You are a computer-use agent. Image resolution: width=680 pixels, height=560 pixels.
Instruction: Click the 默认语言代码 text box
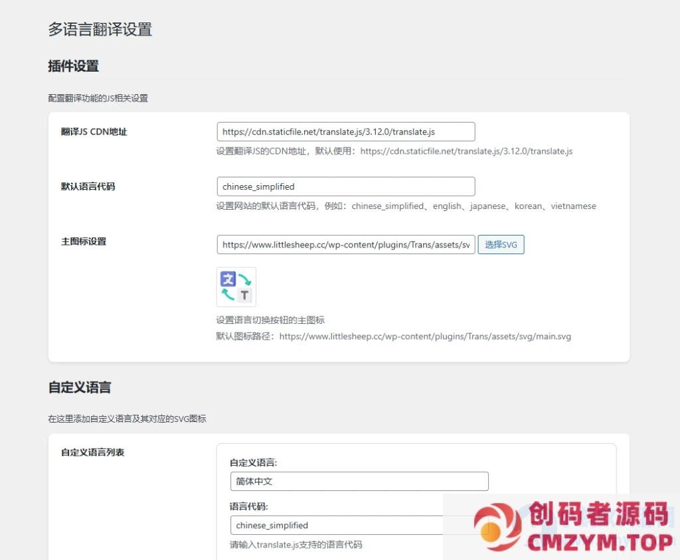(x=345, y=186)
